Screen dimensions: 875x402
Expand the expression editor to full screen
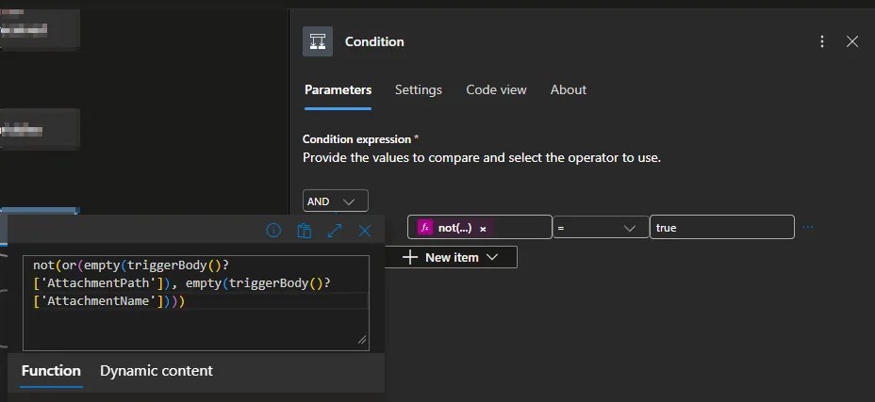coord(334,231)
